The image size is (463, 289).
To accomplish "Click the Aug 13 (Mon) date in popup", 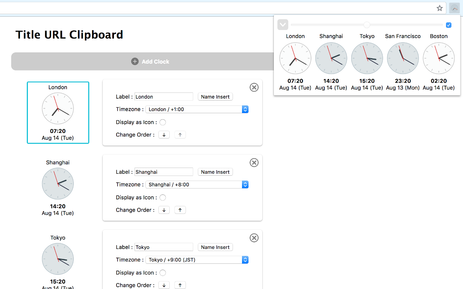I will (403, 88).
